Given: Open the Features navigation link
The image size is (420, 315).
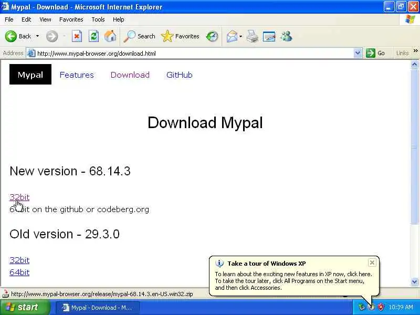Looking at the screenshot, I should 77,75.
